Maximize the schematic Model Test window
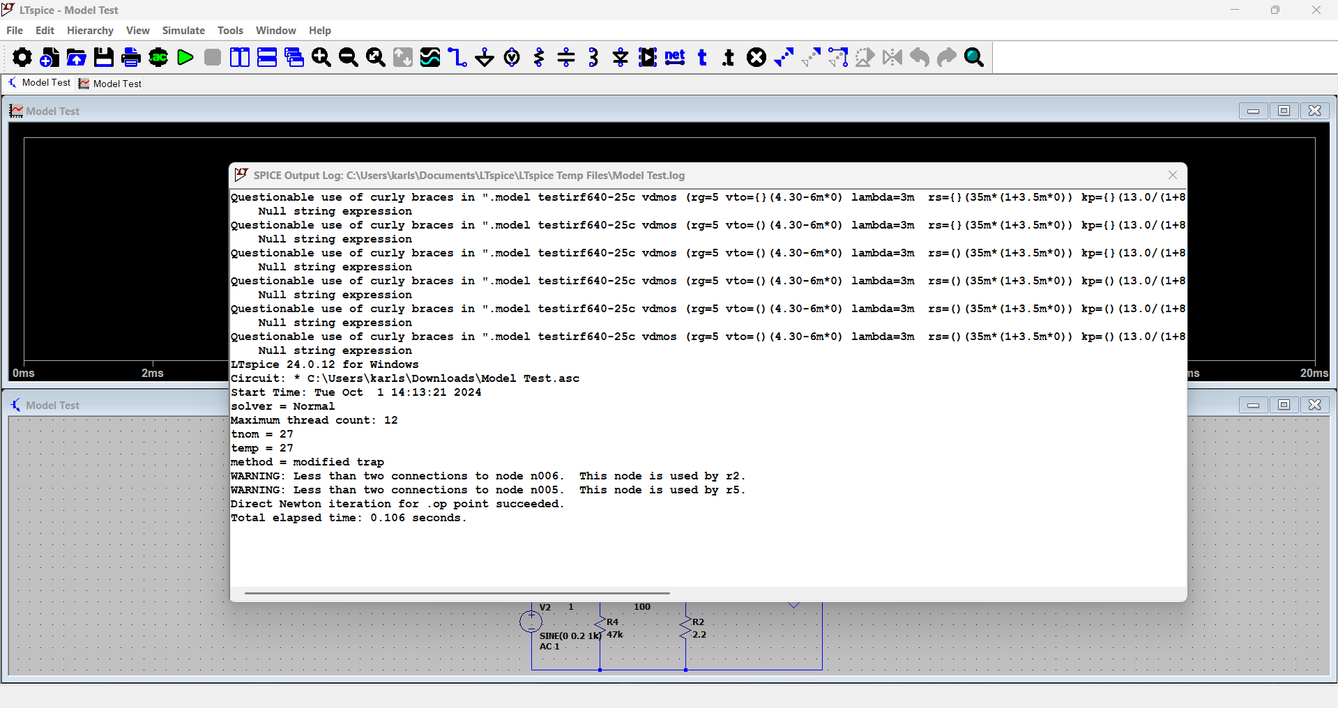Viewport: 1338px width, 708px height. point(1284,405)
